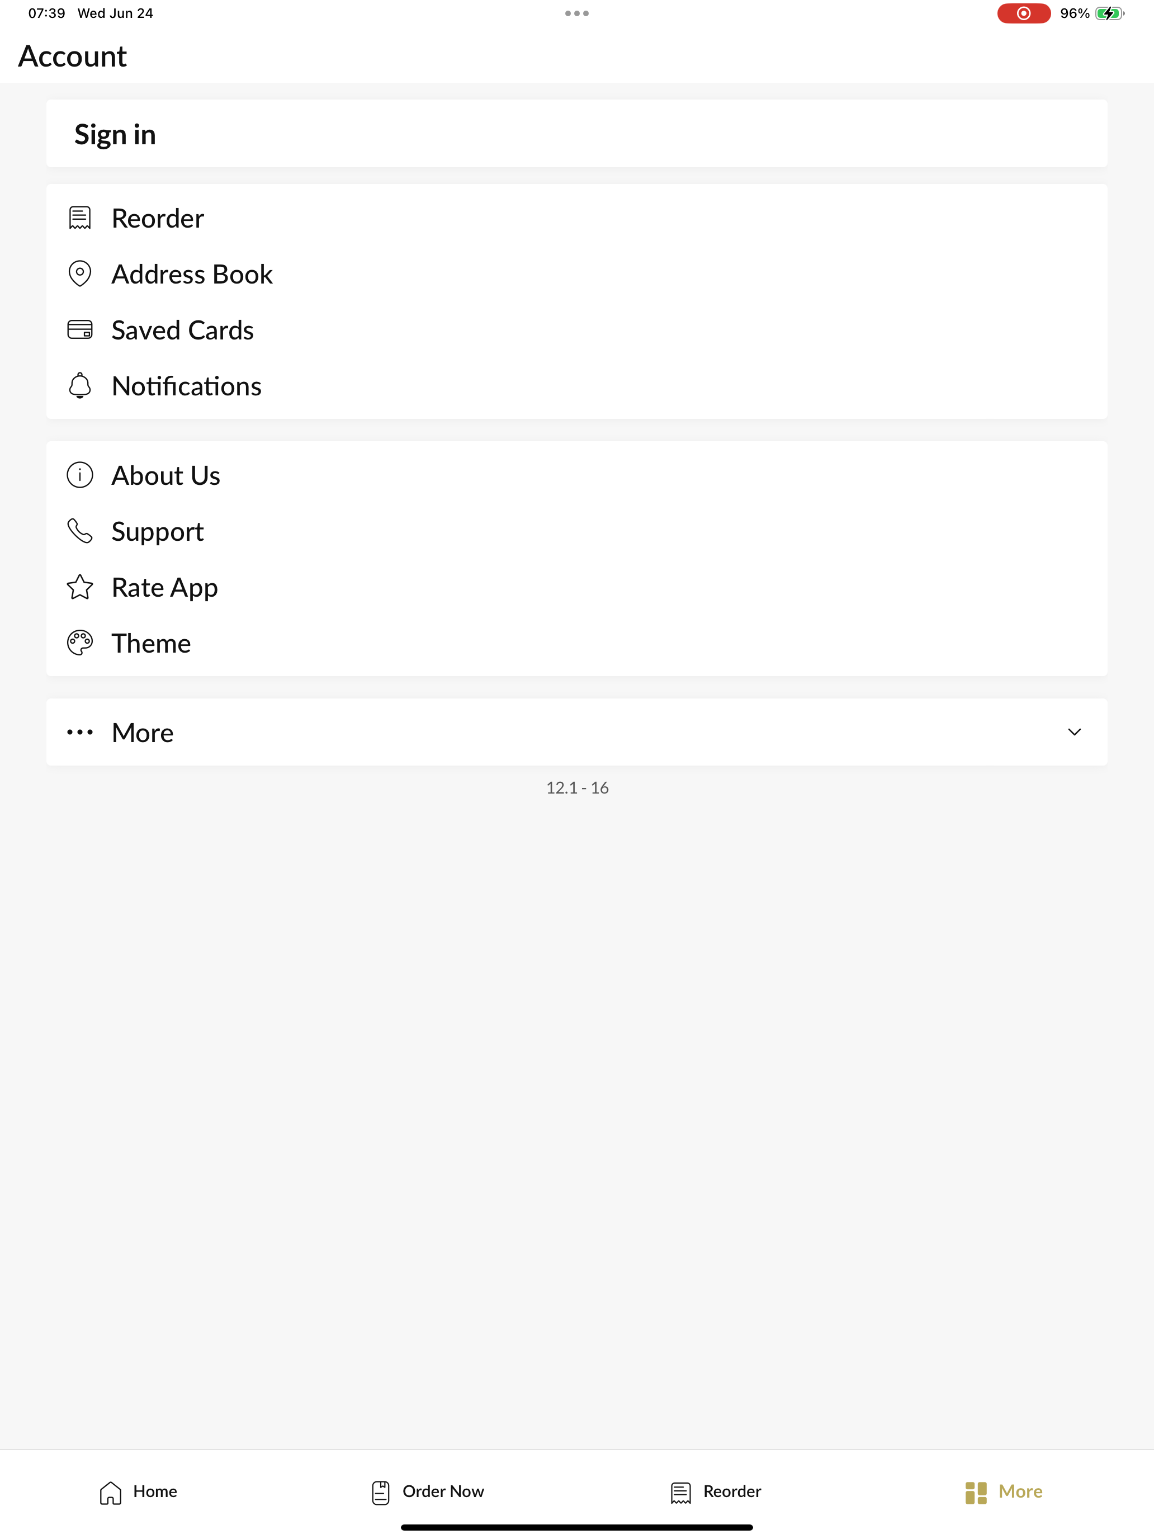Tap the Notifications bell icon
This screenshot has height=1539, width=1154.
point(80,385)
